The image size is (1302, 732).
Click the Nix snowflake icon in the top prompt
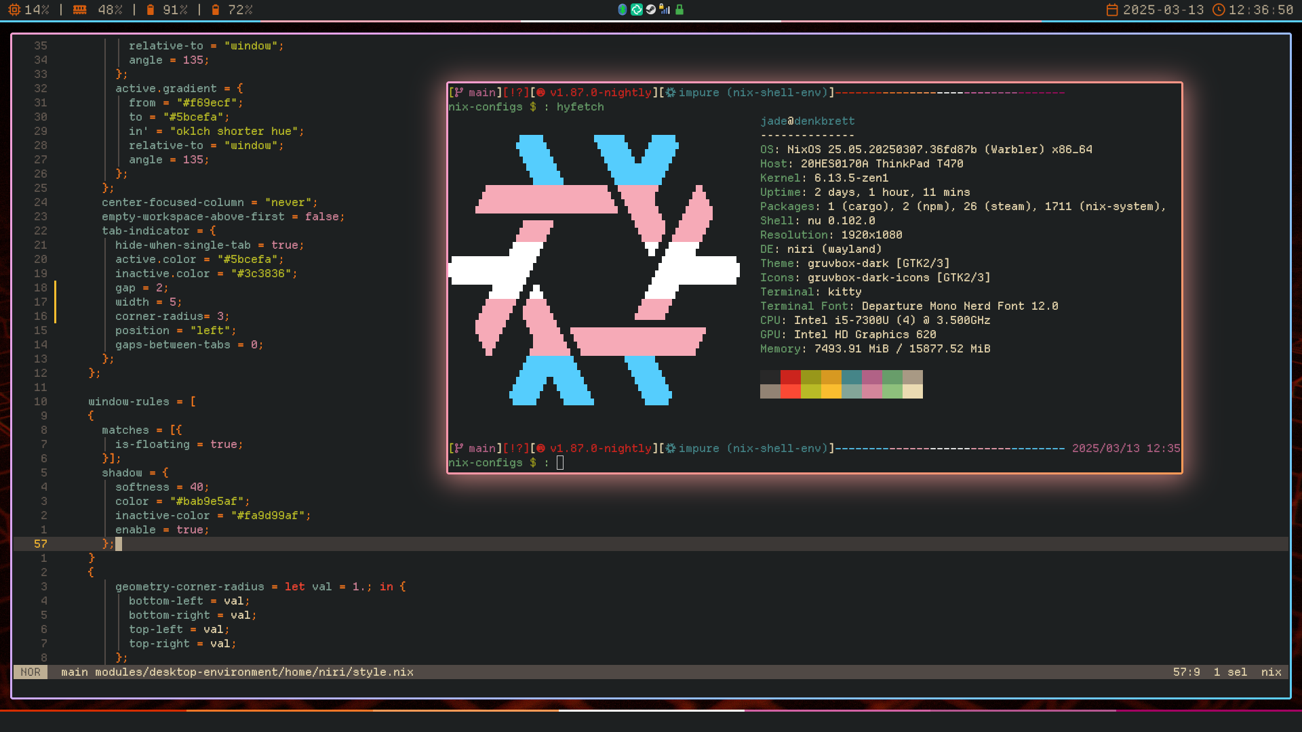tap(671, 92)
